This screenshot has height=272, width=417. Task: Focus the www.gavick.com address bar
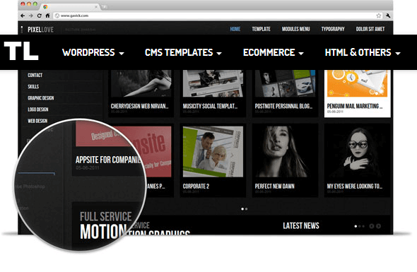click(218, 16)
